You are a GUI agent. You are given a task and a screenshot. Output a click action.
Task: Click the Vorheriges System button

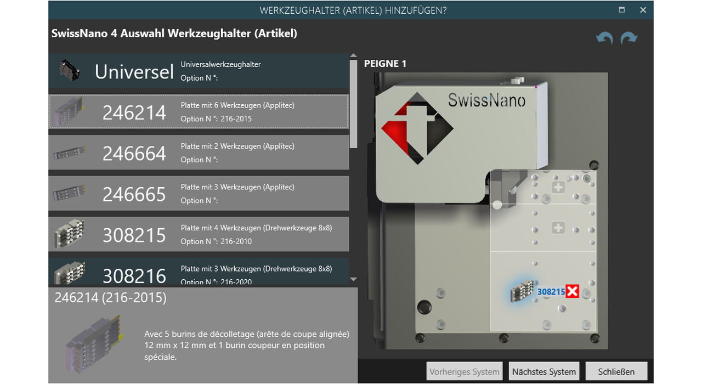click(464, 371)
